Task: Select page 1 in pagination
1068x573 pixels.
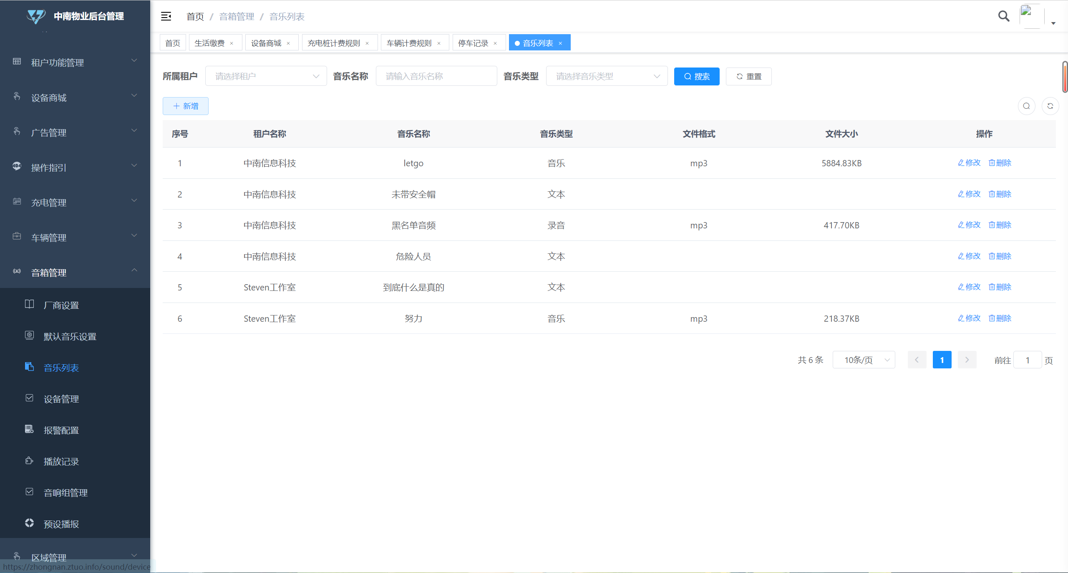Action: [x=942, y=360]
